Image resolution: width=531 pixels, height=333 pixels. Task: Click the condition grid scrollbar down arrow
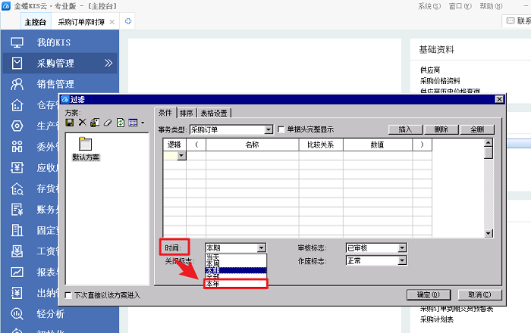(489, 233)
